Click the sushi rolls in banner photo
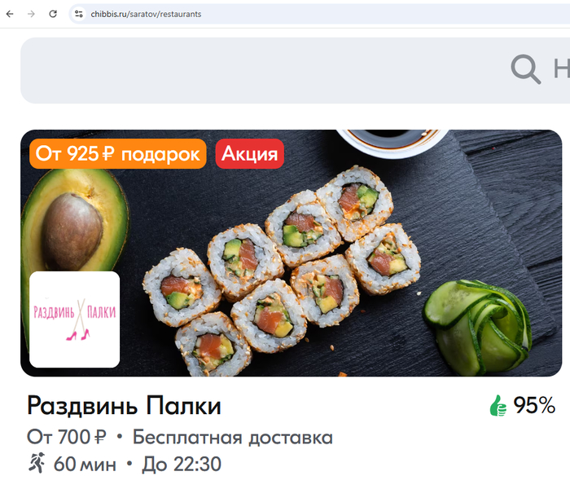Screen dimensions: 570x498 283,273
